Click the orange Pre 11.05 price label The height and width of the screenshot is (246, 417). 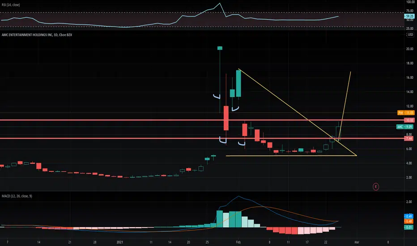[405, 113]
